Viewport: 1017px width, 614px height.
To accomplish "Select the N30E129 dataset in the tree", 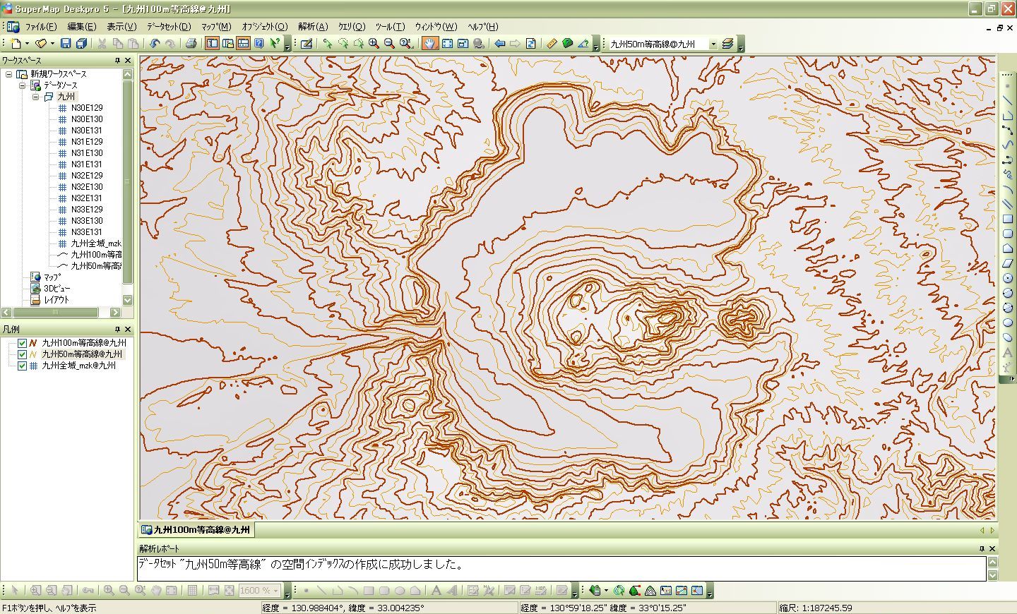I will [x=87, y=108].
